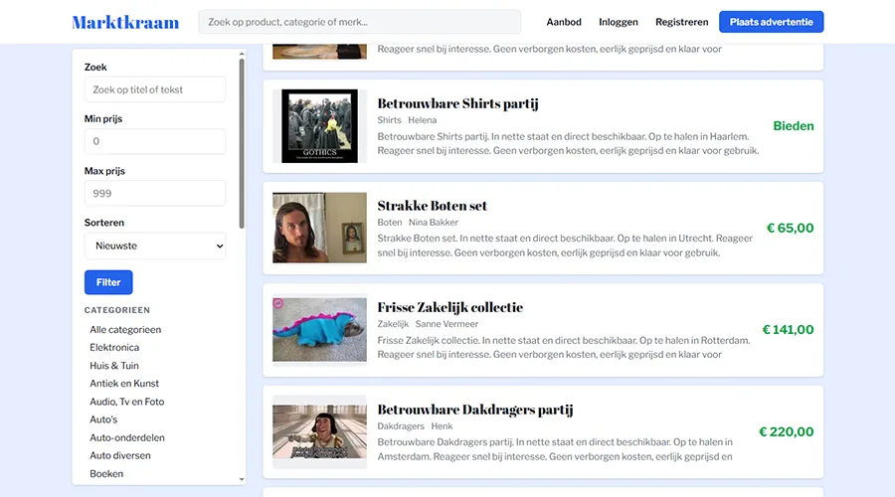This screenshot has height=497, width=895.
Task: Open the Betrouwbare Dakdragers partij thumbnail
Action: pyautogui.click(x=319, y=431)
